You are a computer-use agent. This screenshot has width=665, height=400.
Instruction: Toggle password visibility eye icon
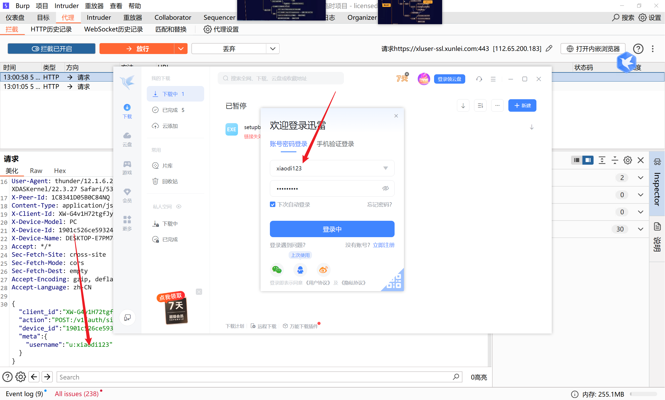point(385,188)
